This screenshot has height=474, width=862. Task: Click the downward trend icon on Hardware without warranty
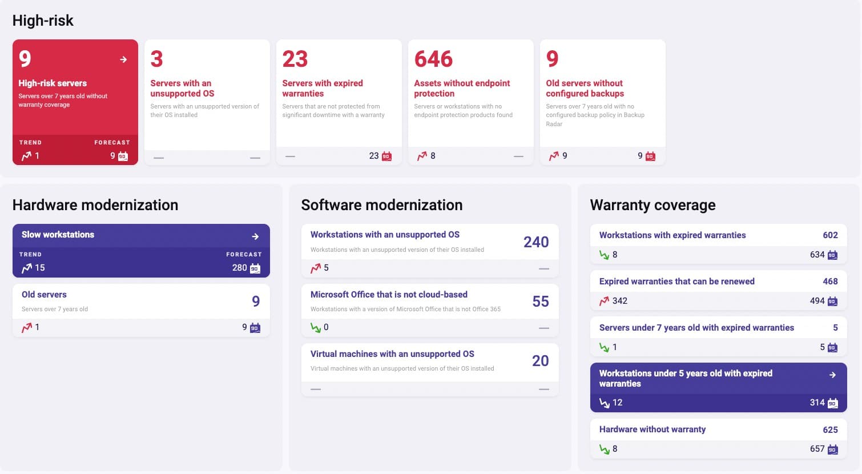coord(604,449)
